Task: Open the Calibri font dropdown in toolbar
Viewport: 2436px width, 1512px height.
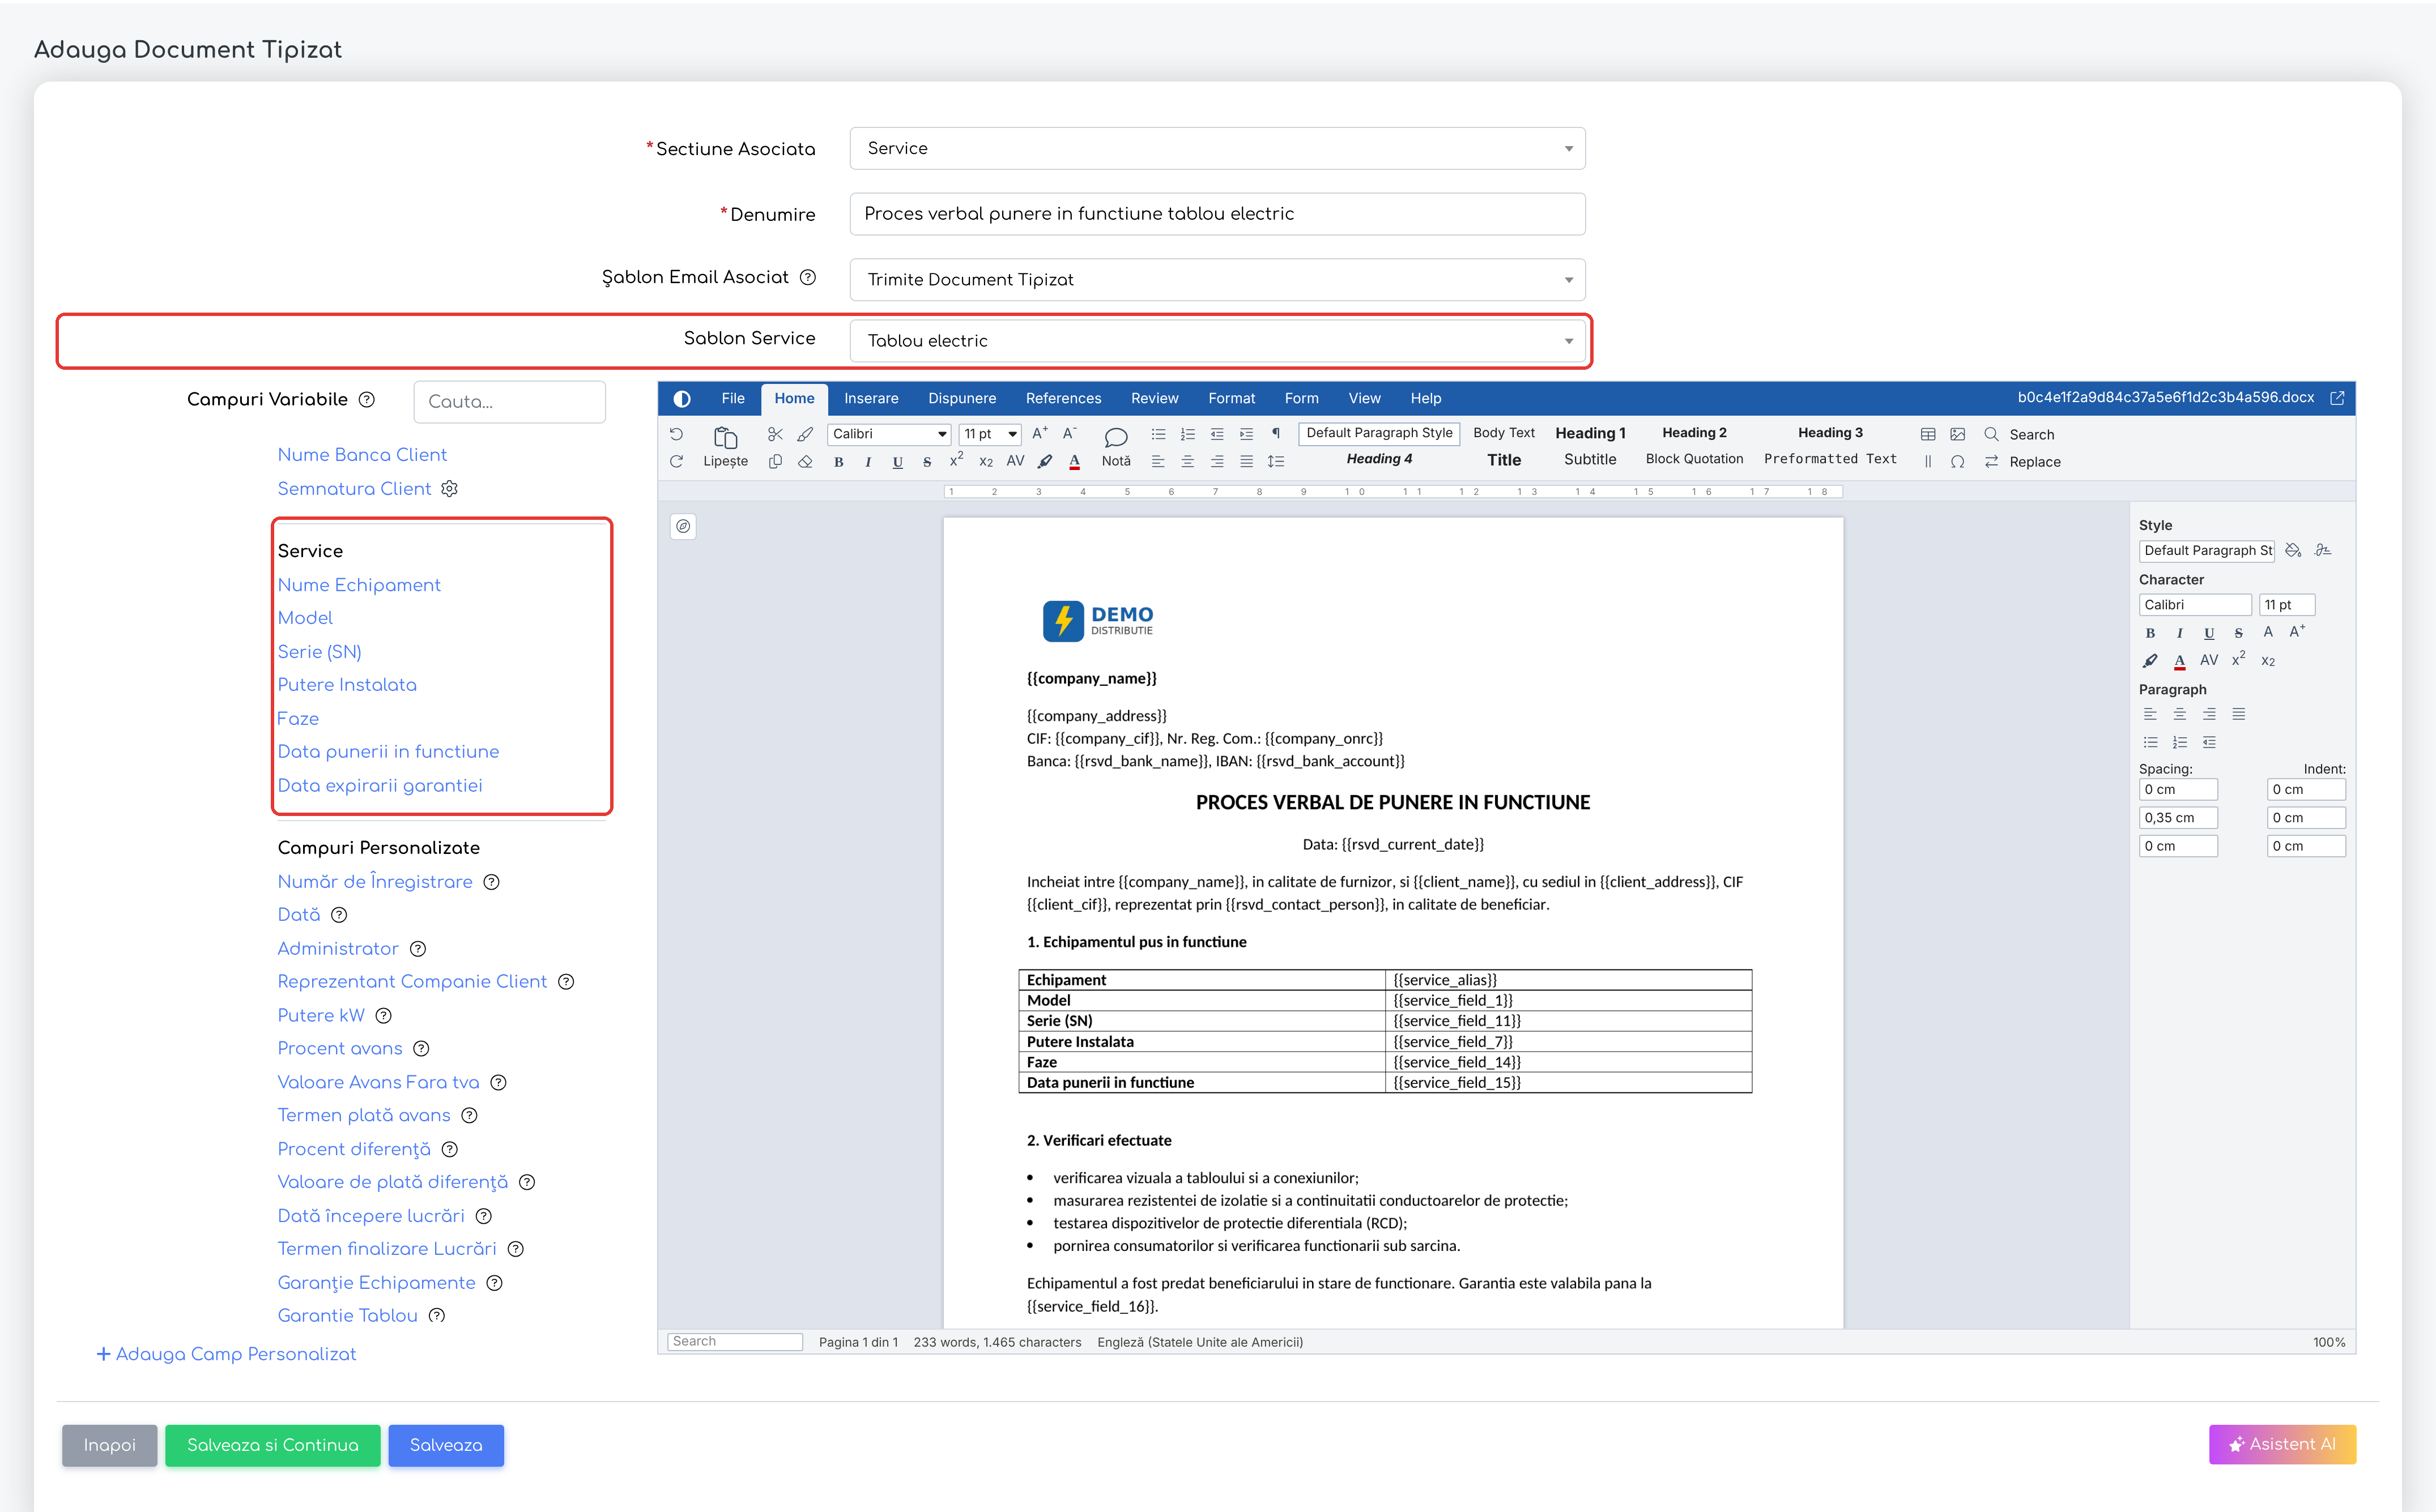Action: click(x=889, y=434)
